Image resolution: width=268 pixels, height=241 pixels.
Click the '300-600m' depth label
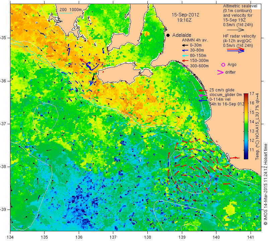tap(199, 66)
